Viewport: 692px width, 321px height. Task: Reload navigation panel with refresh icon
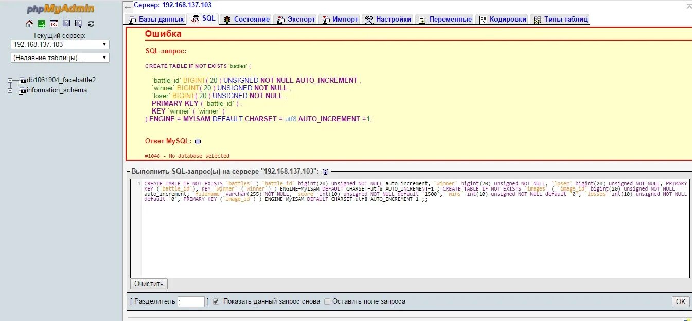click(91, 24)
